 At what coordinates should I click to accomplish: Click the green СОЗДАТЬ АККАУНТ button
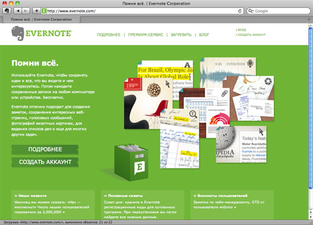[x=45, y=162]
